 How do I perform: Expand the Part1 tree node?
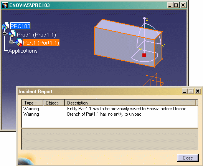tap(11, 42)
